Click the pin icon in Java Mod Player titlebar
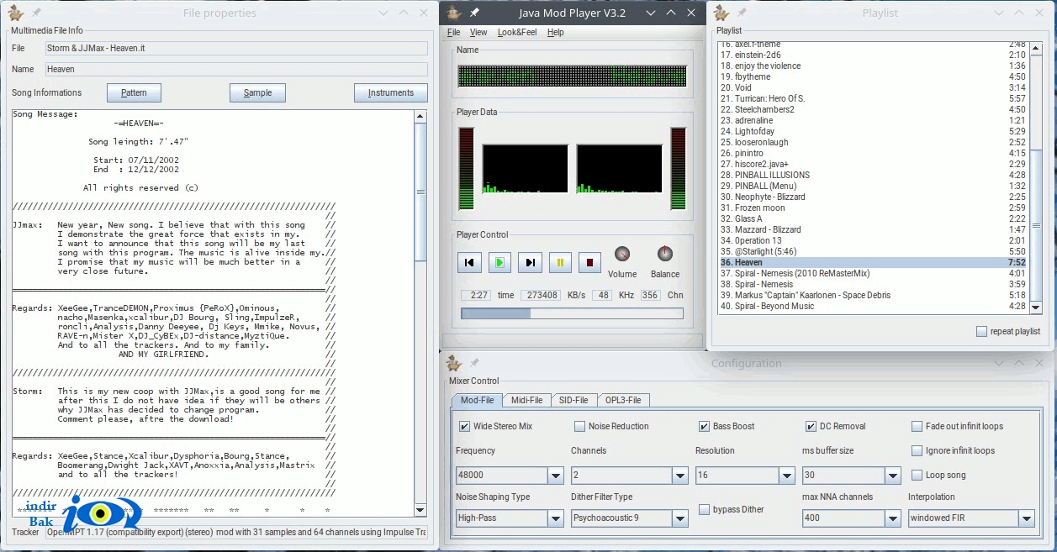This screenshot has width=1057, height=552. pyautogui.click(x=475, y=13)
